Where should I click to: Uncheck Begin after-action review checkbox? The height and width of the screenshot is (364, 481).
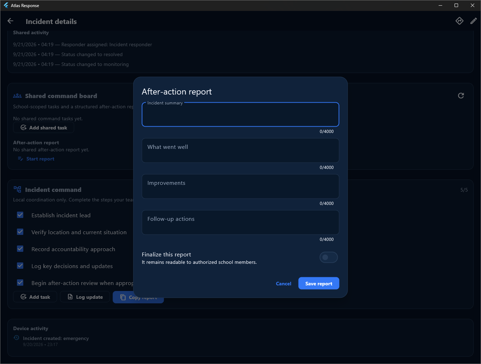(20, 283)
